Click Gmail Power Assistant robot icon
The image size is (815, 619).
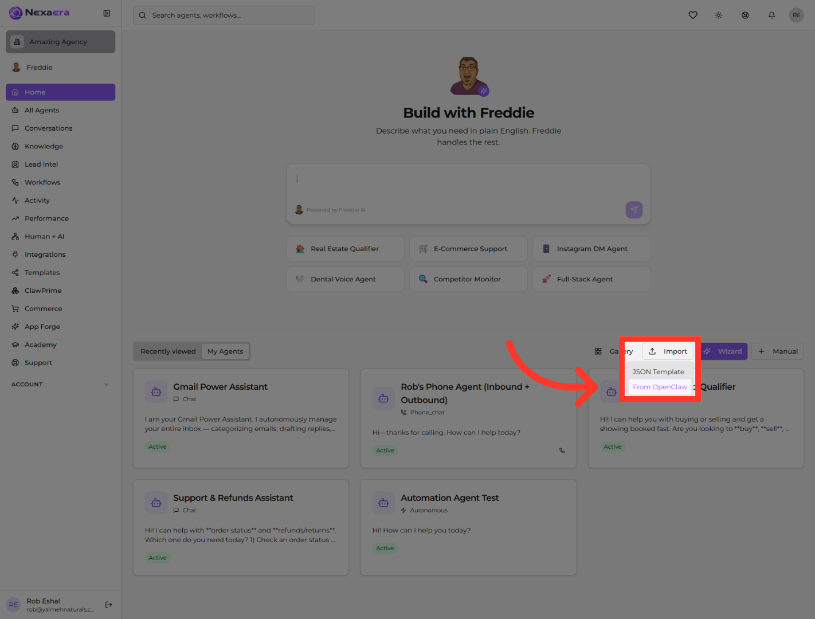point(156,392)
